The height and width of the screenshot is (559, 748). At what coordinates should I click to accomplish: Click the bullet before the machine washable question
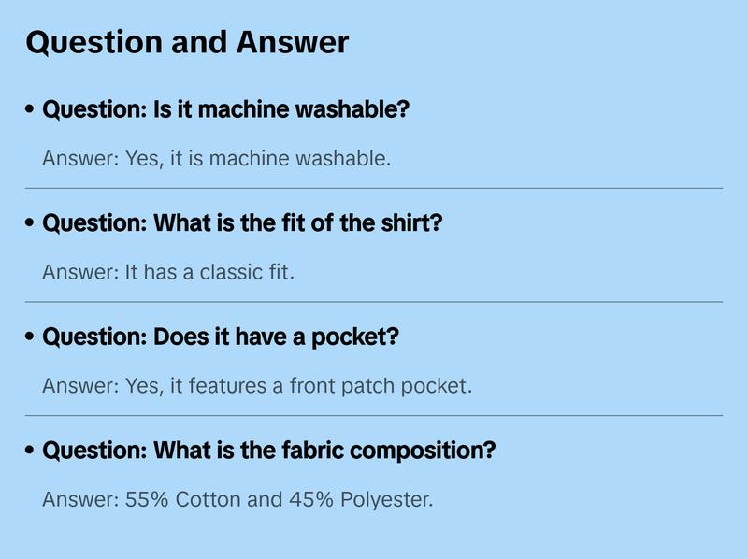coord(31,110)
